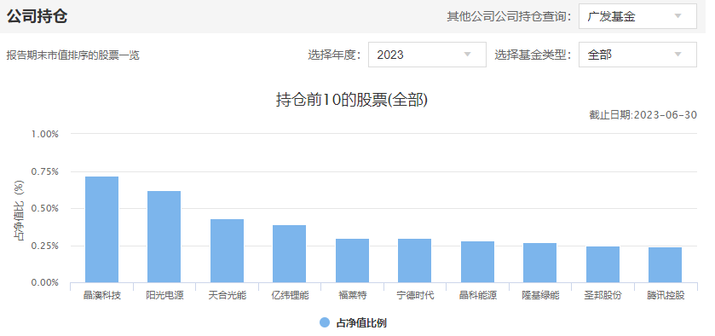Click the 亿纬锂能 axis label

[290, 295]
